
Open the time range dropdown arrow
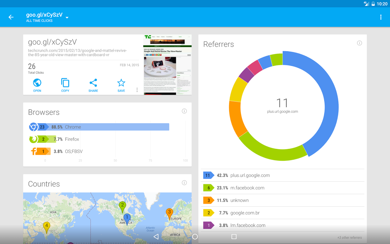(67, 18)
